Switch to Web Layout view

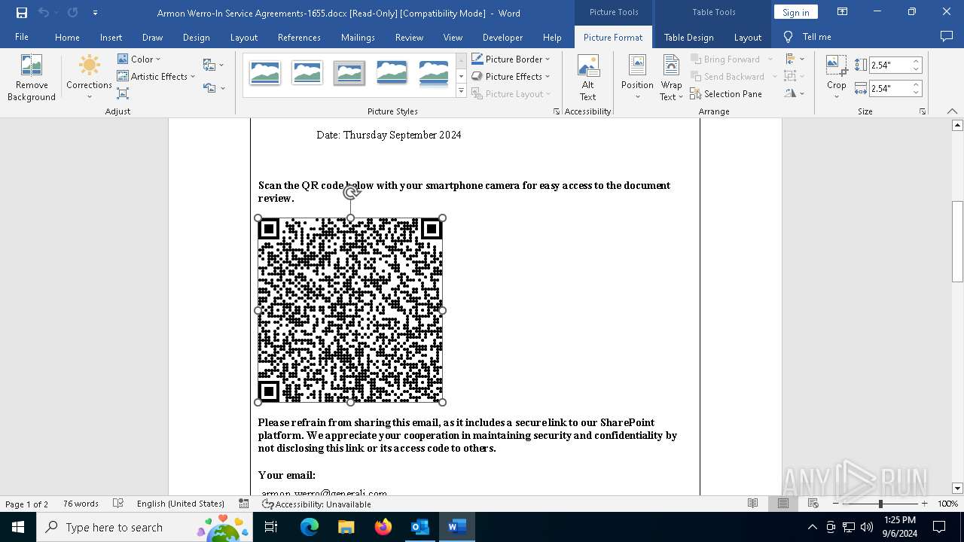[813, 504]
